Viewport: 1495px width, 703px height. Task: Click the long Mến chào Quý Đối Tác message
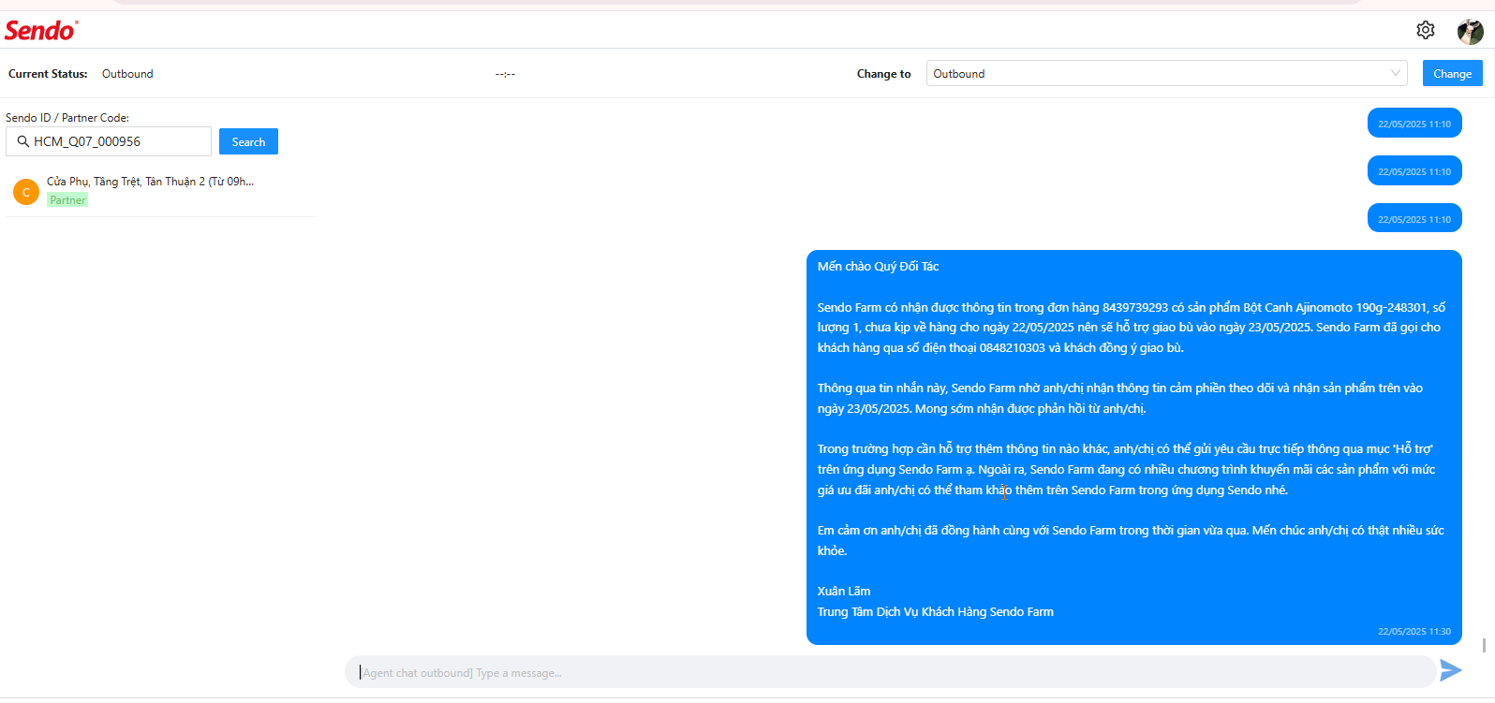pos(1133,447)
